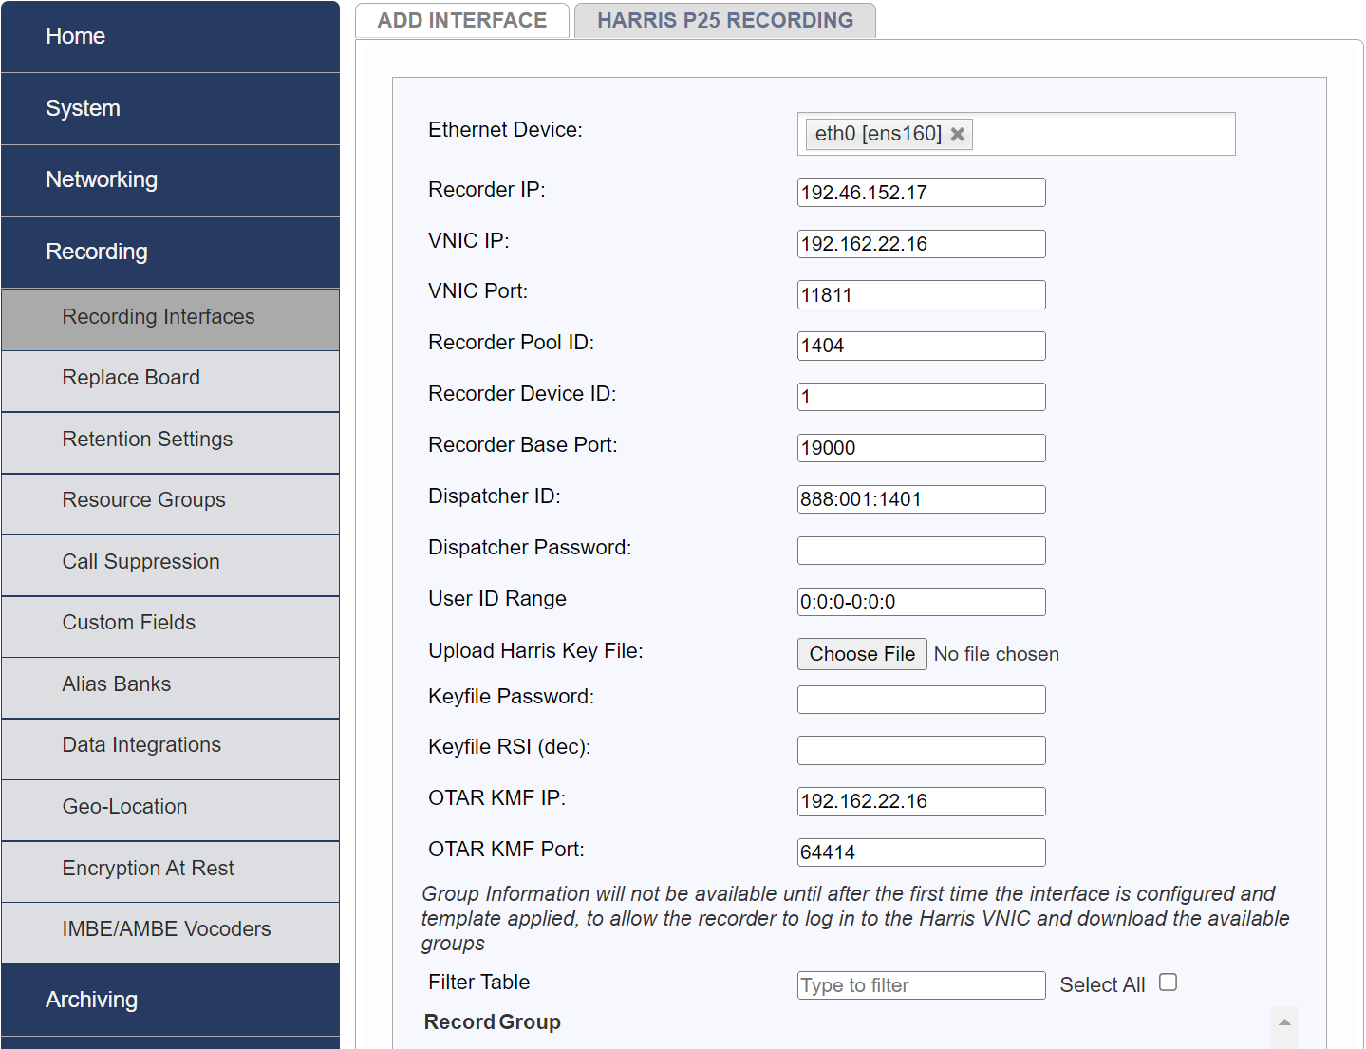Open the Recording Interfaces page
Image resolution: width=1366 pixels, height=1049 pixels.
click(x=158, y=316)
